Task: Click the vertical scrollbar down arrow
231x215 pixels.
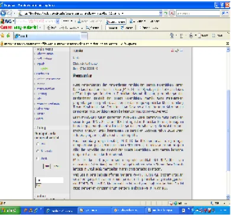Action: pyautogui.click(x=228, y=197)
